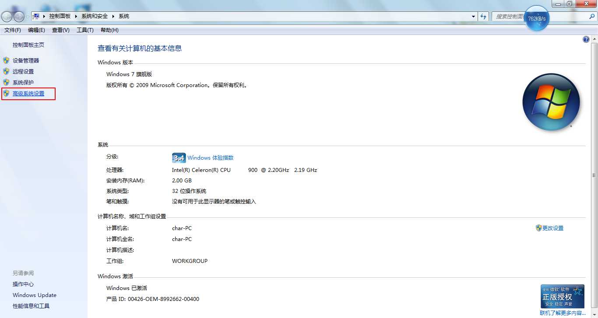Open the 编辑(E) menu
The width and height of the screenshot is (598, 318).
[x=36, y=30]
